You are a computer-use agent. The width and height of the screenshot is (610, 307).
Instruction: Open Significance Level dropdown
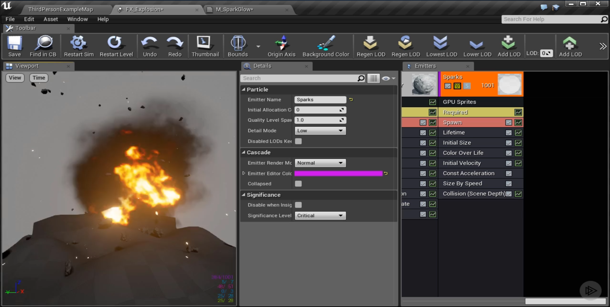click(320, 216)
